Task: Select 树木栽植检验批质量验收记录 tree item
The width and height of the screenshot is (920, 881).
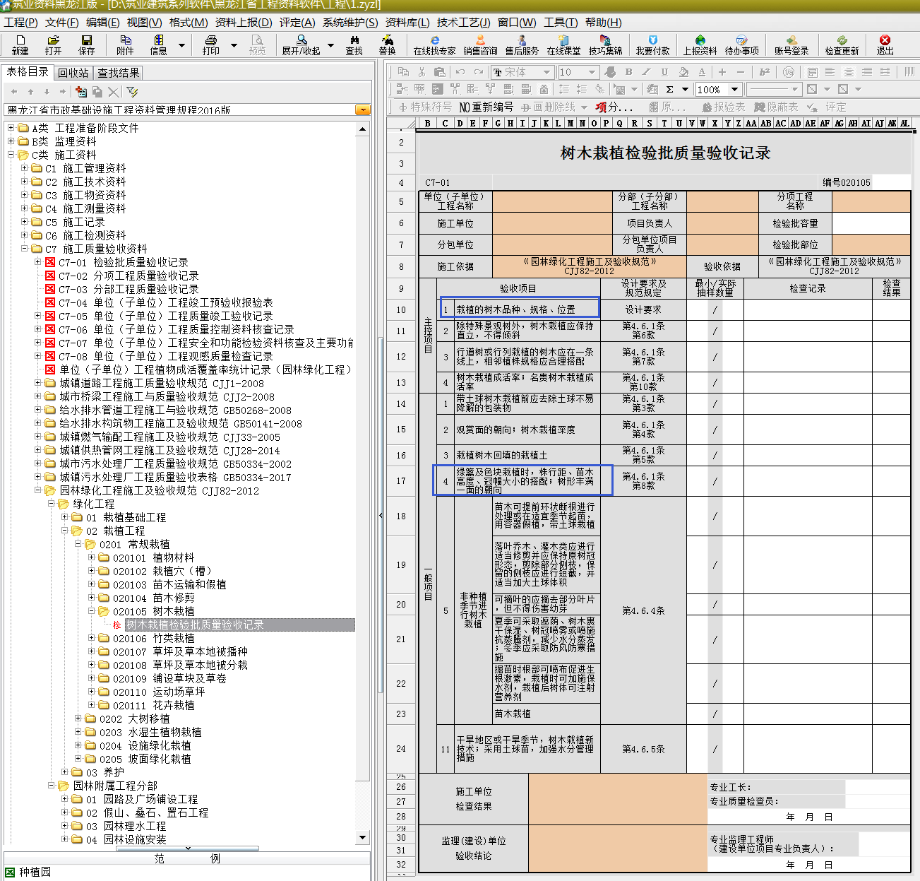Action: click(x=240, y=625)
